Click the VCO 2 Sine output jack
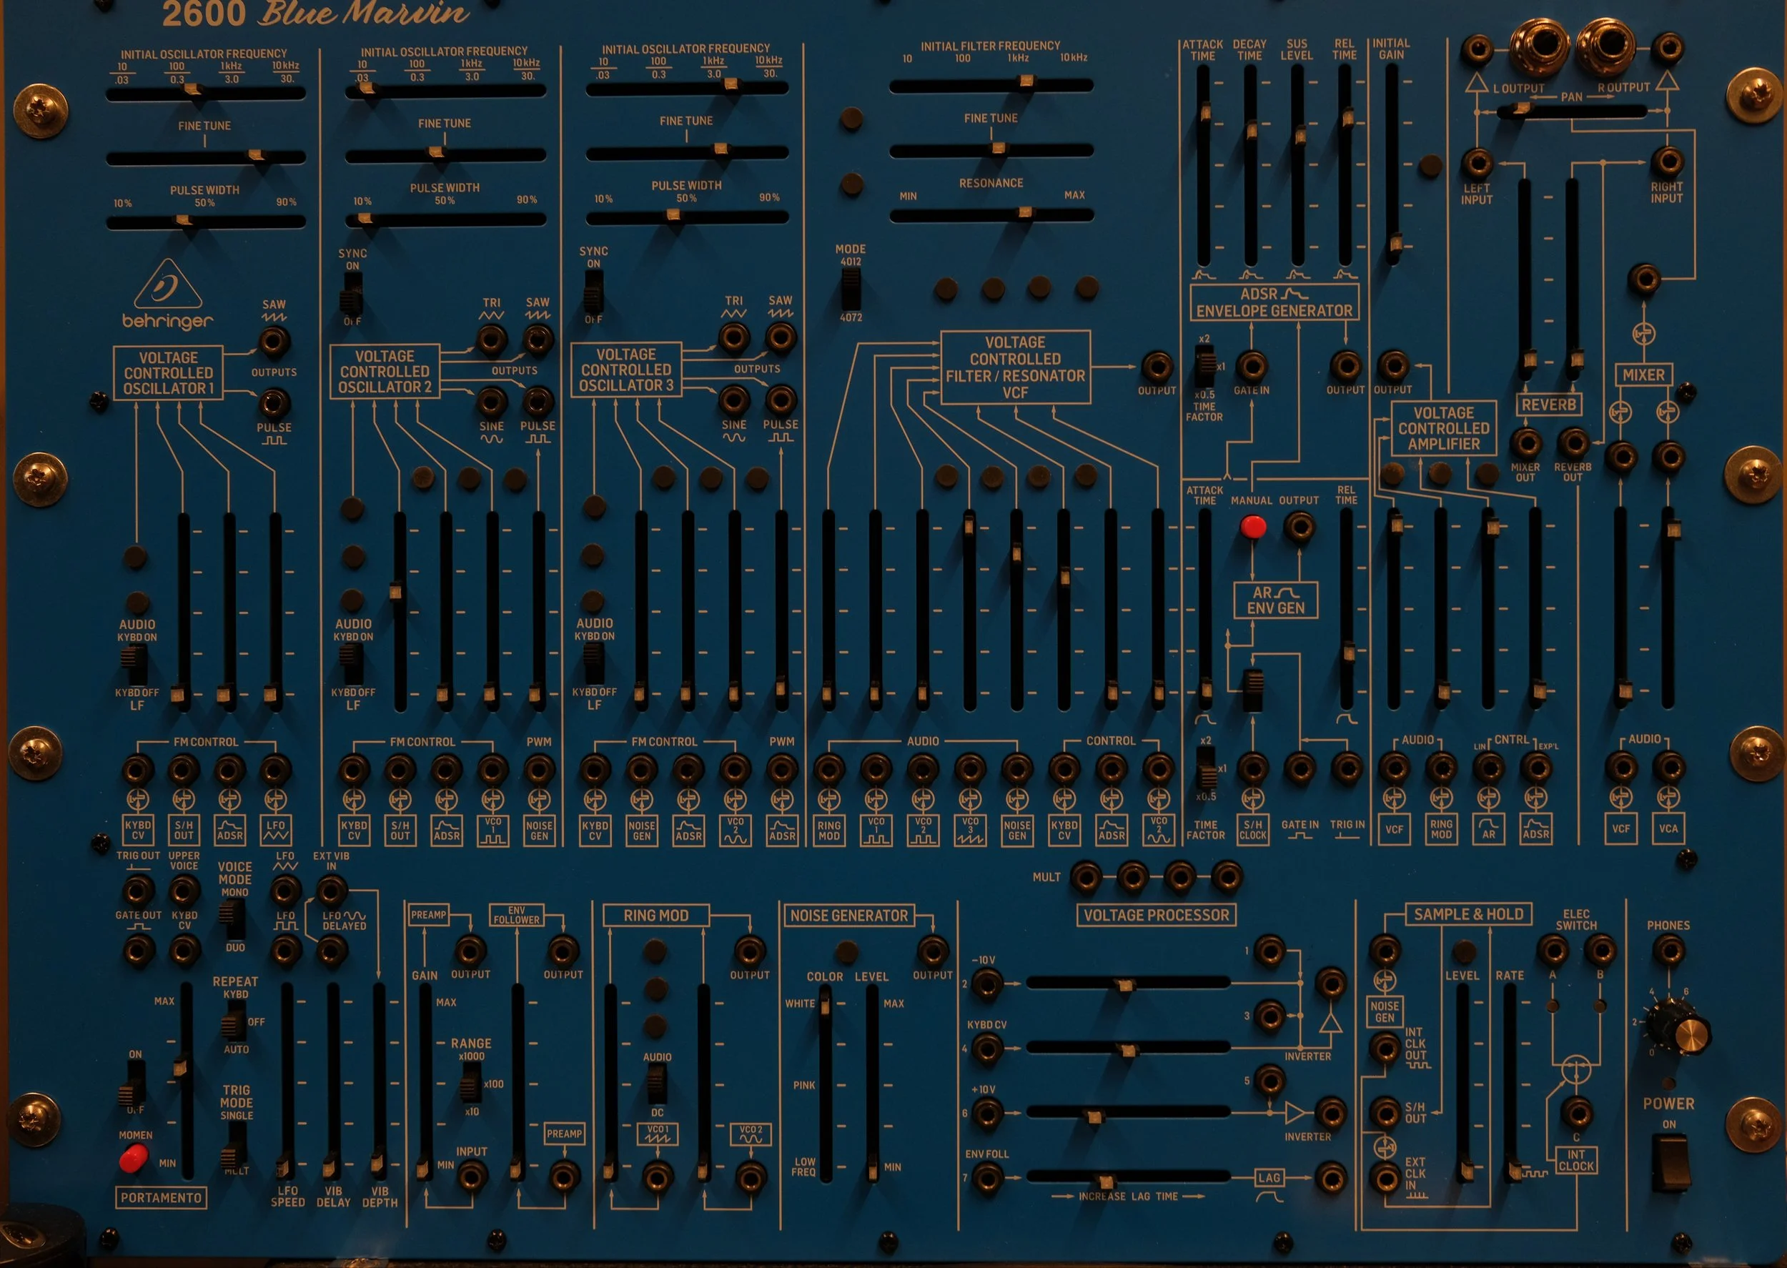1787x1268 pixels. pyautogui.click(x=491, y=401)
